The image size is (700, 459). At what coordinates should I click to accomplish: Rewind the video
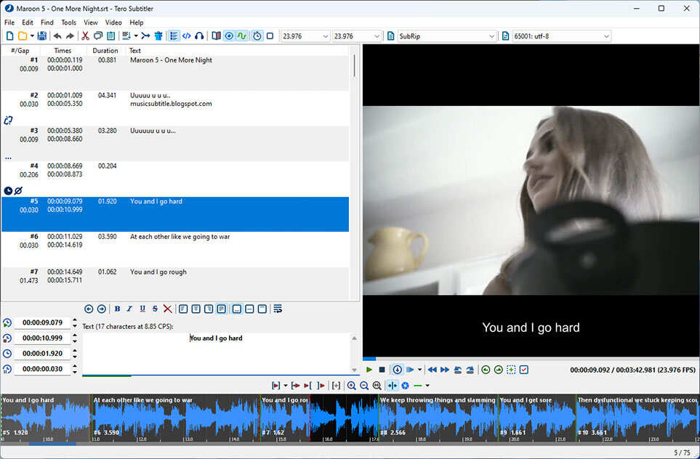pyautogui.click(x=433, y=370)
